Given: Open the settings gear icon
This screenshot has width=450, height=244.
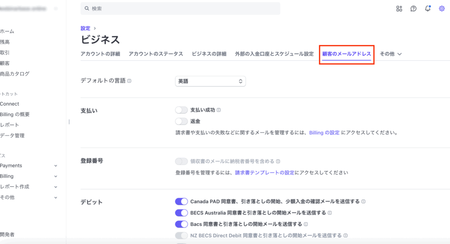Looking at the screenshot, I should pyautogui.click(x=442, y=8).
